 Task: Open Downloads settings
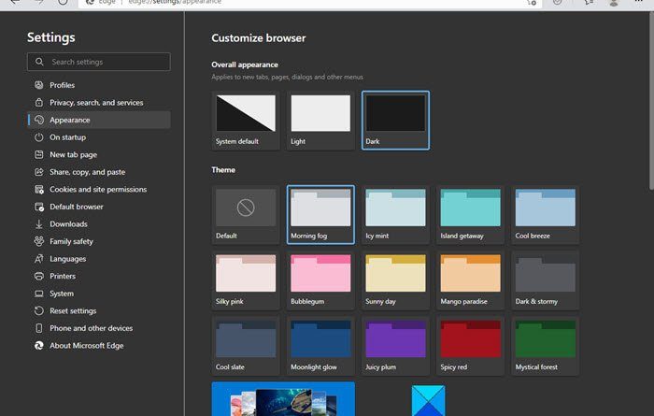pyautogui.click(x=99, y=224)
